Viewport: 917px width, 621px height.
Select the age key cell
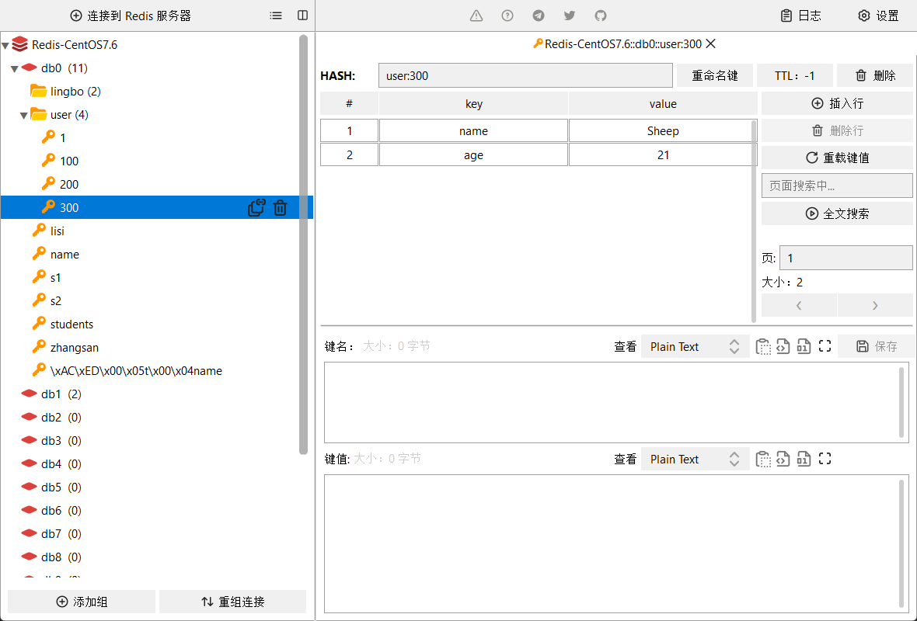click(x=473, y=154)
